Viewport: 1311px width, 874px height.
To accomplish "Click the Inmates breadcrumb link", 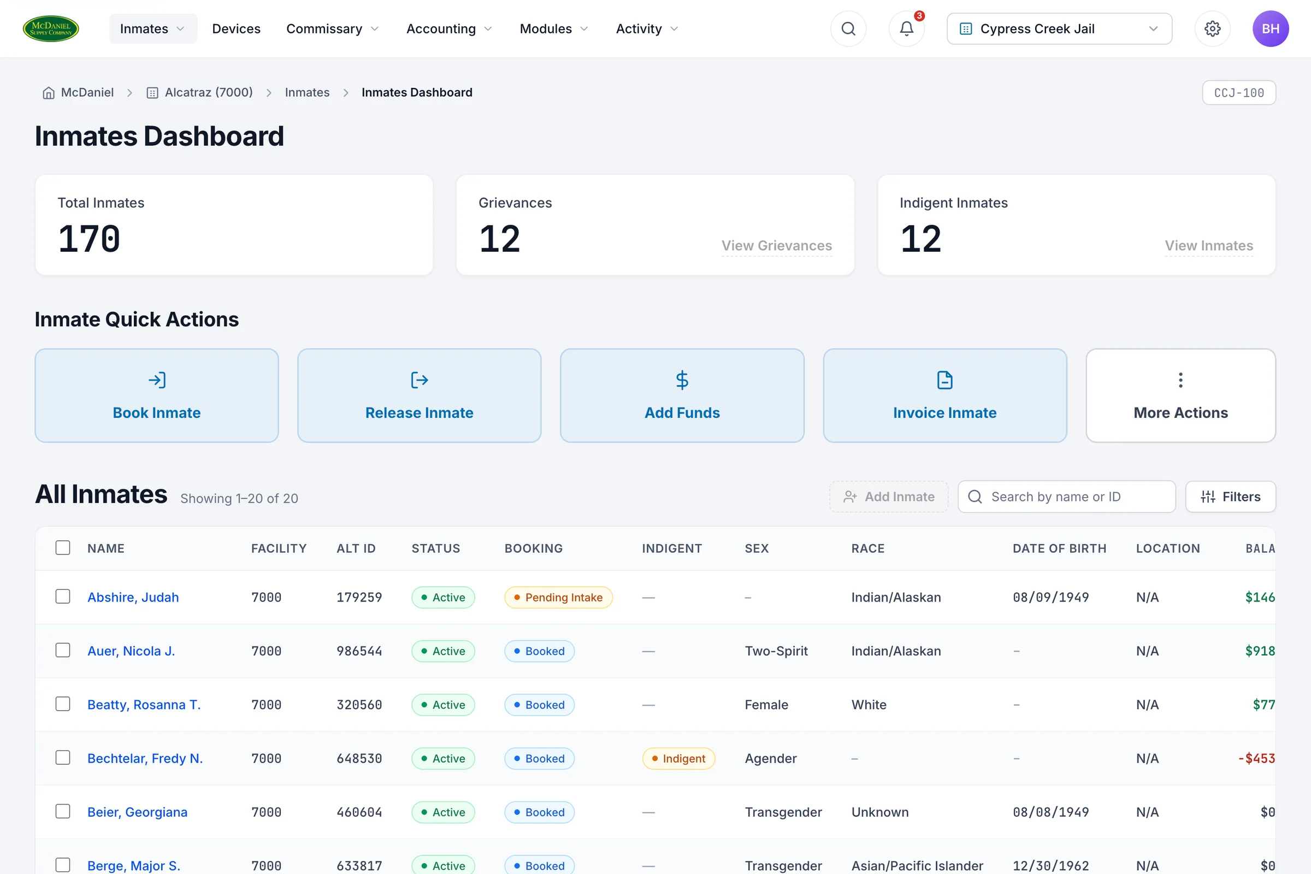I will coord(307,92).
